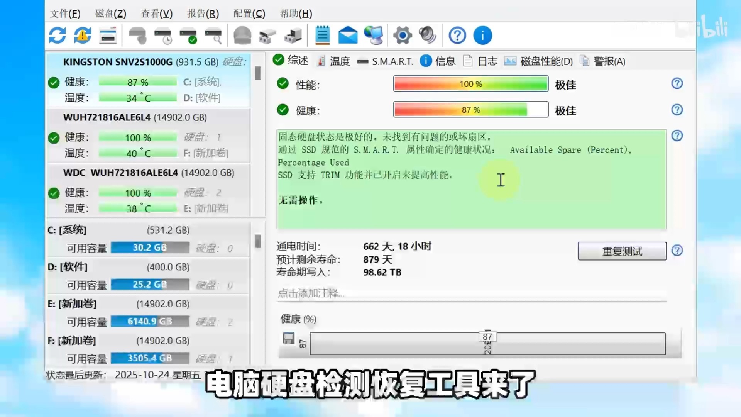The height and width of the screenshot is (417, 741).
Task: Click the save icon beside health graph
Action: [288, 338]
